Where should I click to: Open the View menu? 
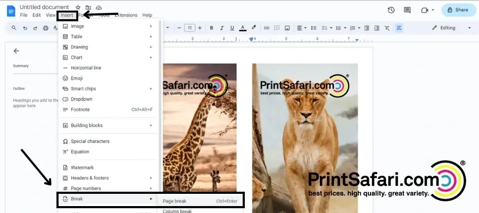pos(51,15)
